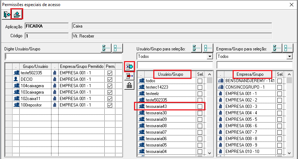The image size is (298, 159).
Task: Click the single user icon next to DECIO
Action: [x=16, y=79]
